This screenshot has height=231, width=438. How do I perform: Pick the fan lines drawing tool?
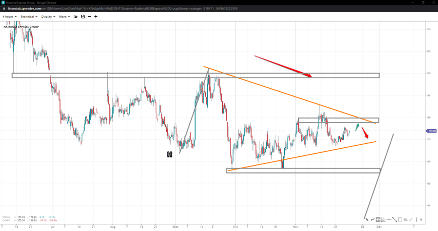point(384,219)
